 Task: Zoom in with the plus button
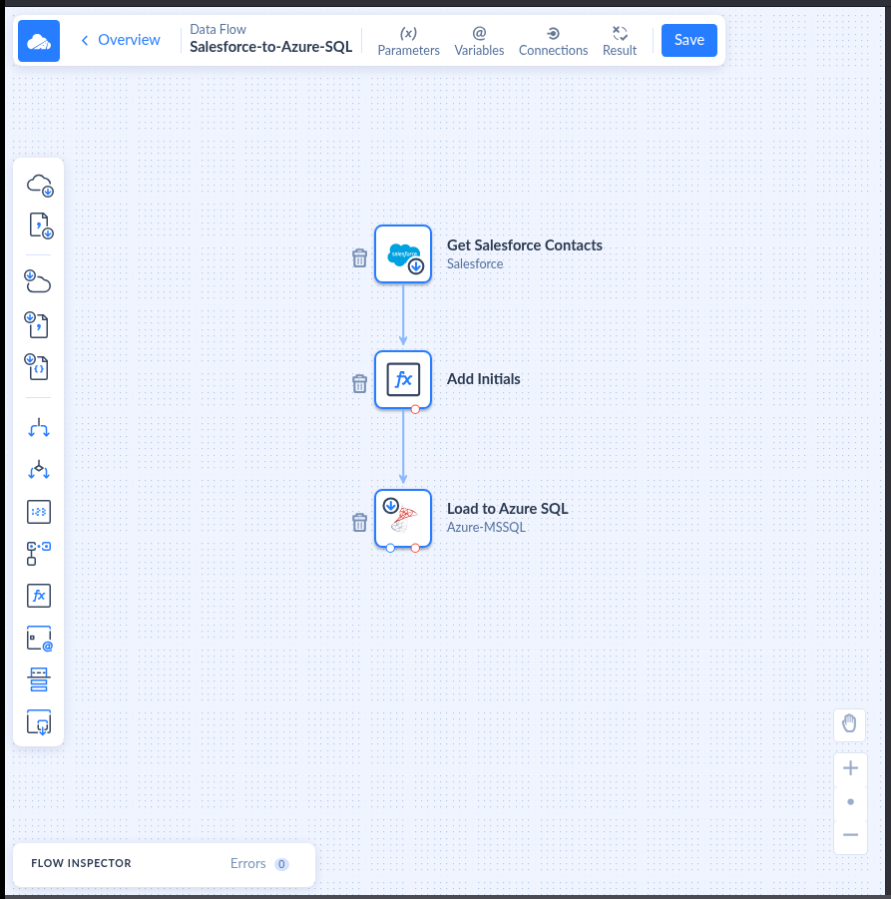pyautogui.click(x=850, y=768)
